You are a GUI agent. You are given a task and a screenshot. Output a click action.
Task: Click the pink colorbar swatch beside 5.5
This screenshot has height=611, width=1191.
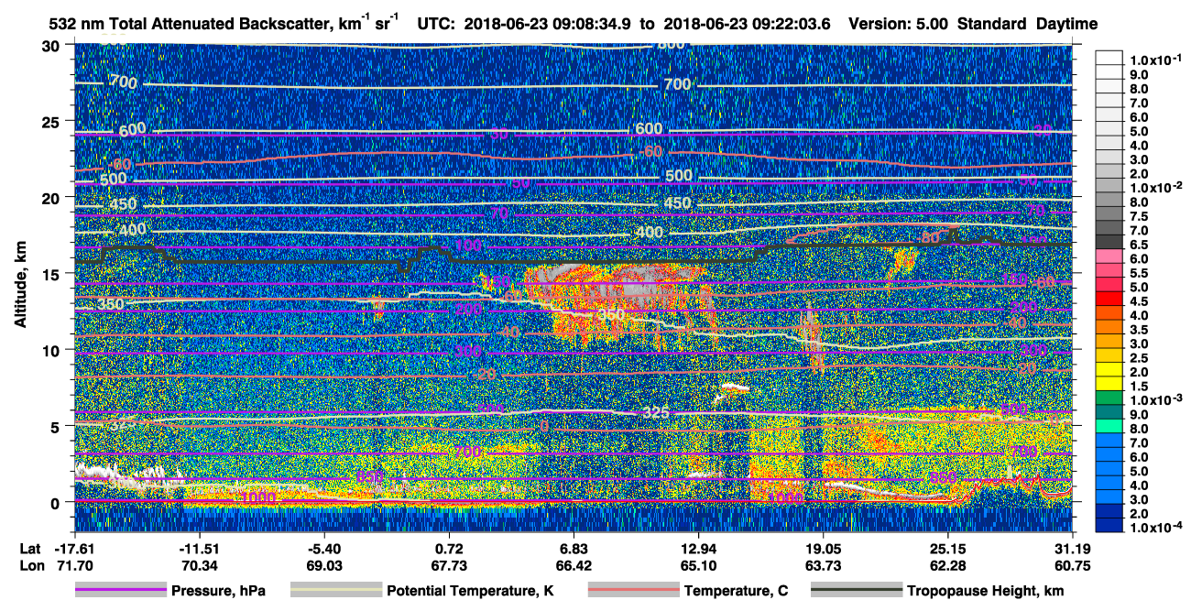coord(1110,271)
